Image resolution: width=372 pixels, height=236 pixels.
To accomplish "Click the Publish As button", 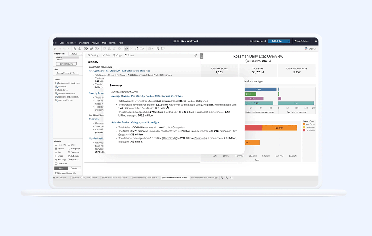I will [x=277, y=41].
